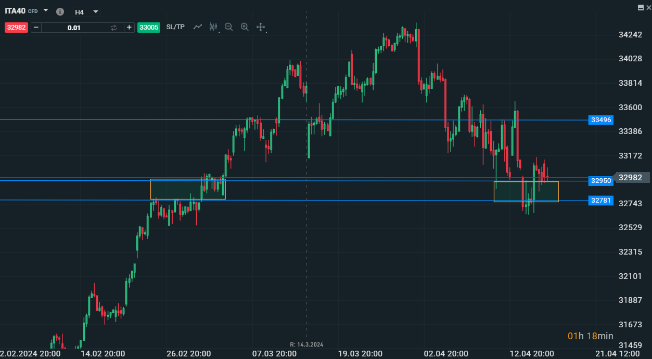Click the green 33005 buy price button
The height and width of the screenshot is (359, 652).
pos(148,28)
